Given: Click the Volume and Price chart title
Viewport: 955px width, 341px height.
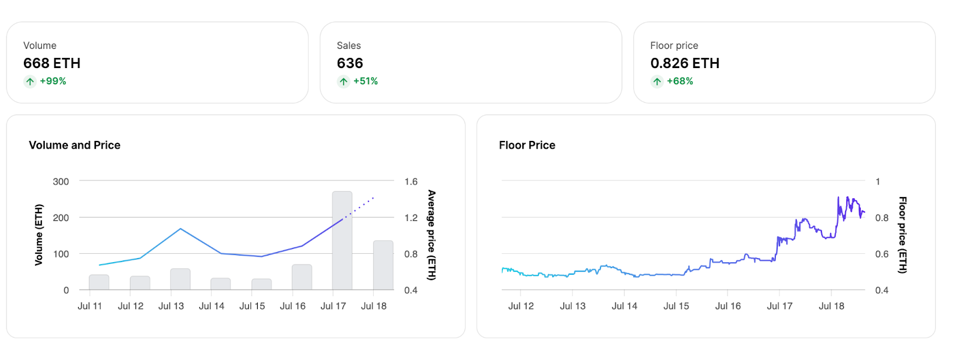Looking at the screenshot, I should (75, 145).
